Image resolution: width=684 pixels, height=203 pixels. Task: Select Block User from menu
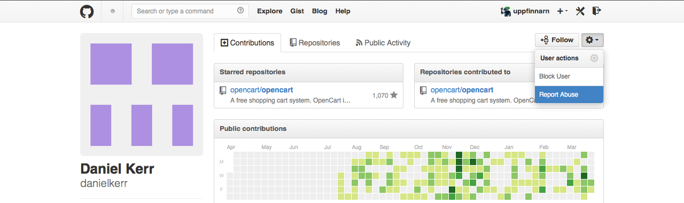pos(569,76)
